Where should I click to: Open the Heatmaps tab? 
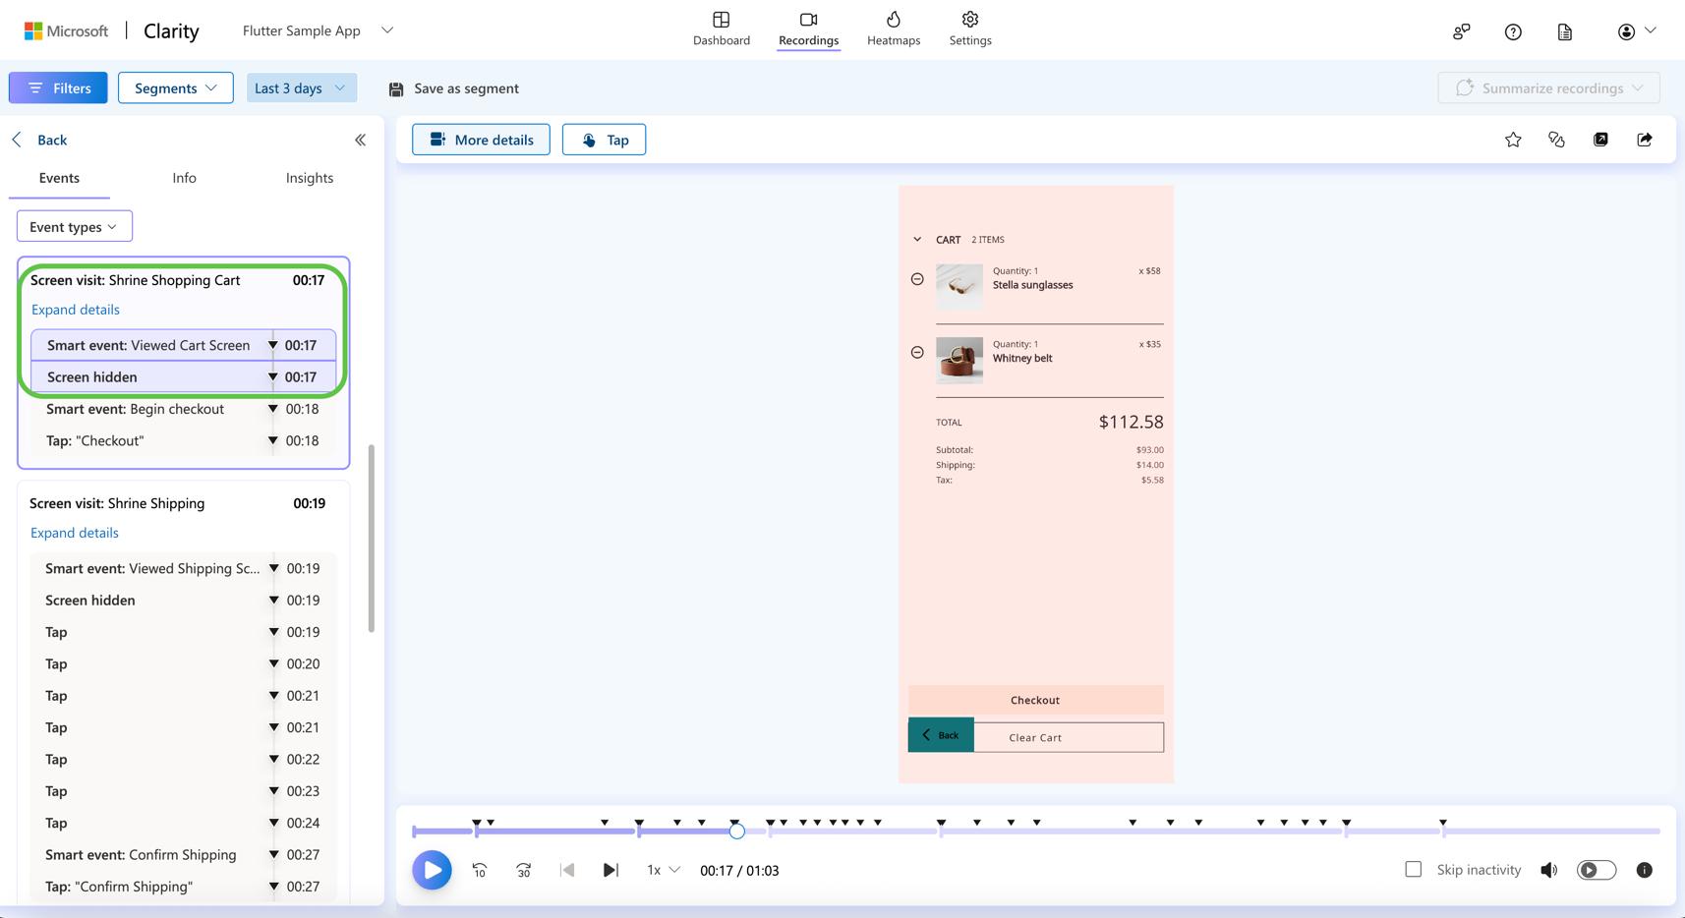893,29
